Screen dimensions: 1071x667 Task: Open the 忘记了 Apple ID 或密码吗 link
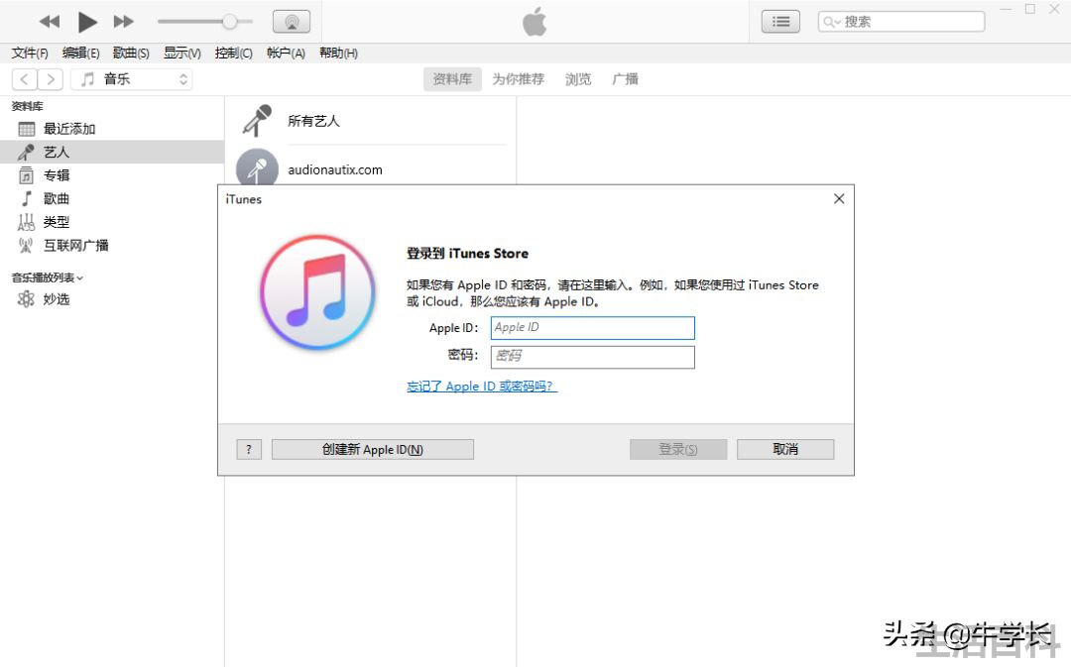482,387
